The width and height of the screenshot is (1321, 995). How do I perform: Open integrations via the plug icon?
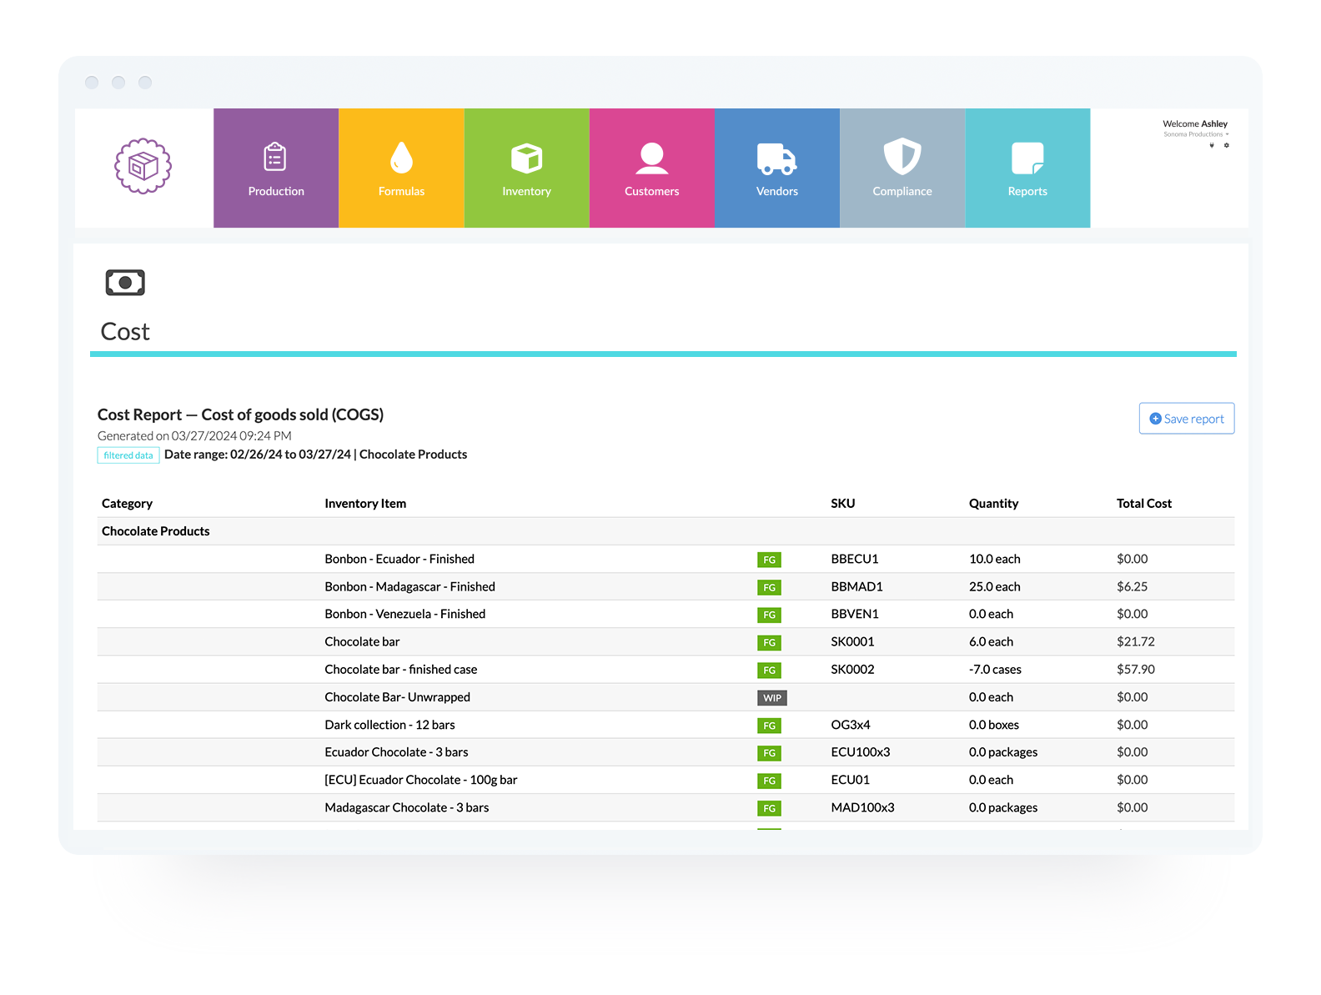pos(1212,146)
